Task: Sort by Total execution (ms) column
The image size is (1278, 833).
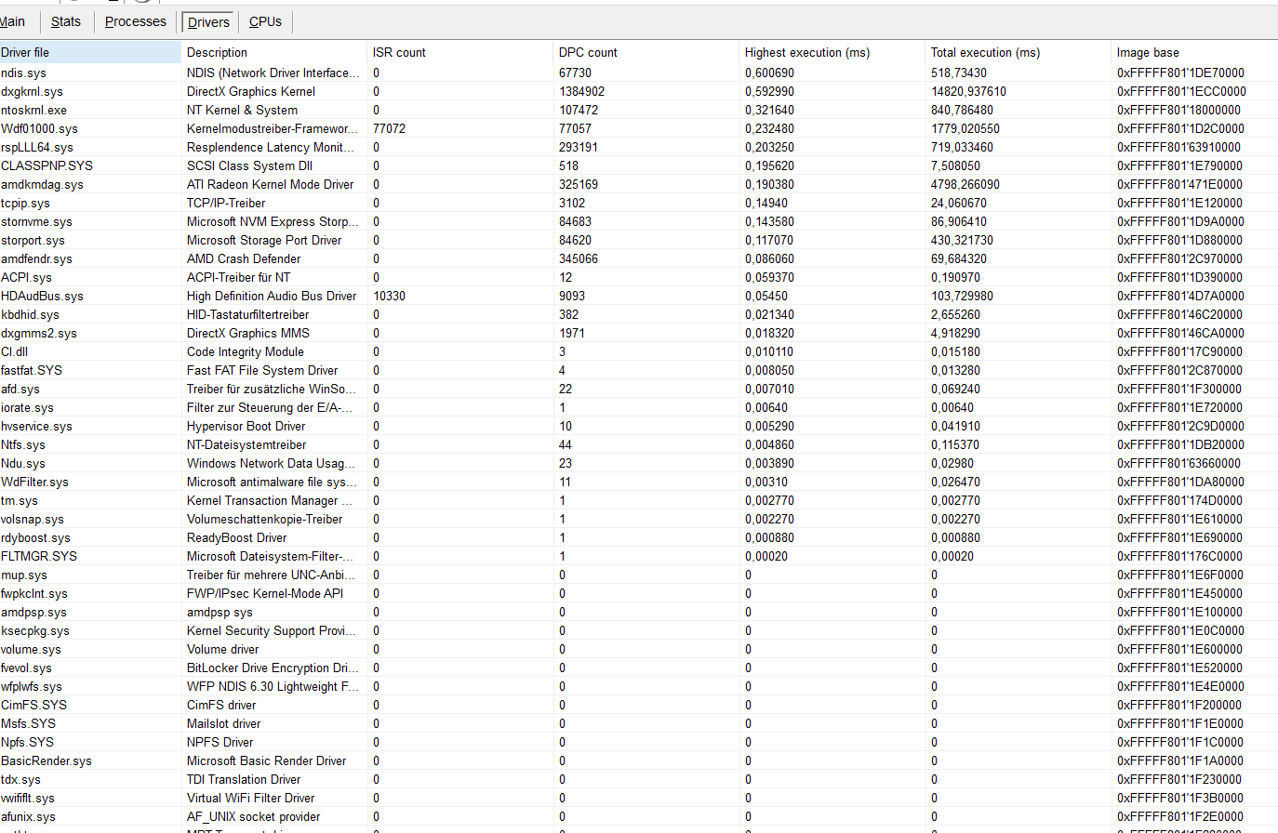Action: click(x=984, y=52)
